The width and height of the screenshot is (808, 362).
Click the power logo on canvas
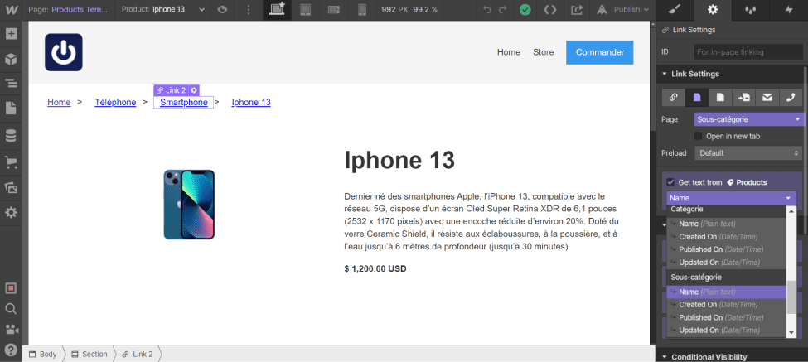(x=63, y=52)
